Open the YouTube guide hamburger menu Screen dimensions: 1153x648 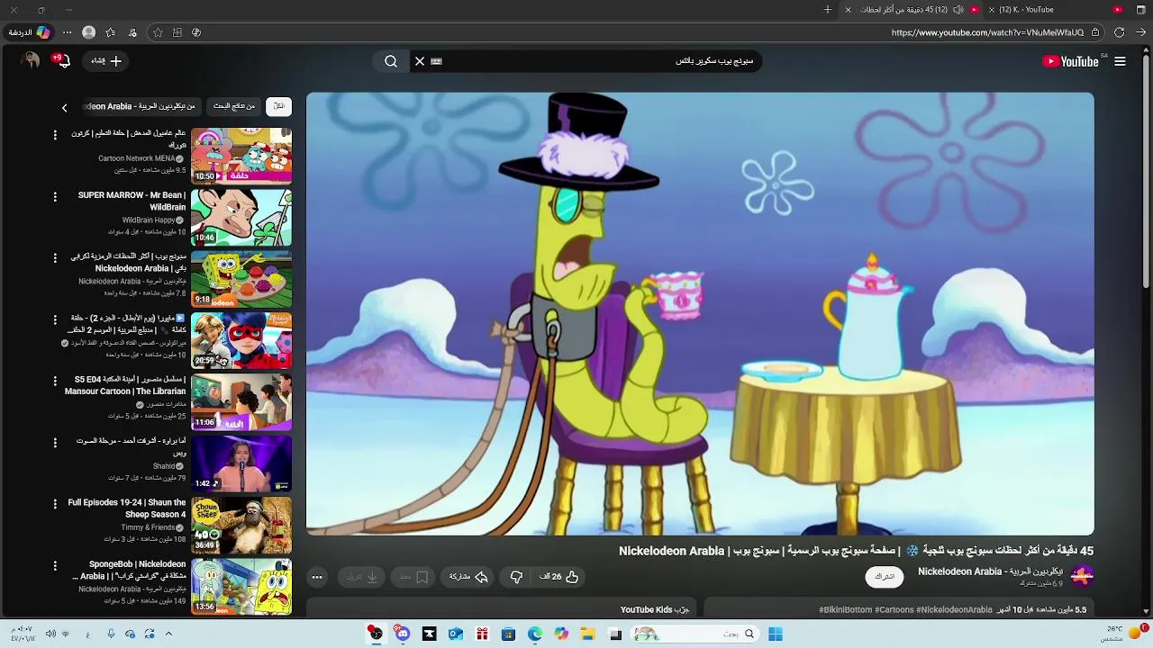click(x=1120, y=61)
